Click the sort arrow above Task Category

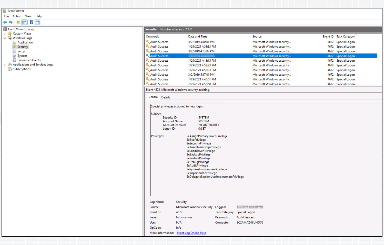click(356, 34)
